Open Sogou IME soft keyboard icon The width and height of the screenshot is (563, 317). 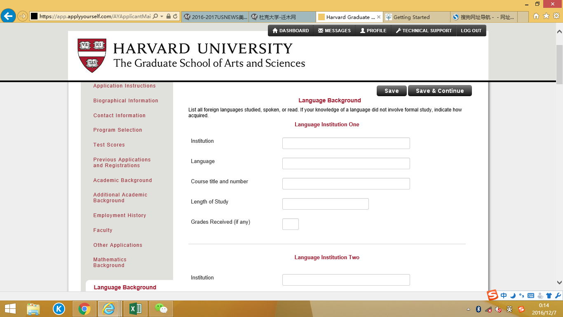click(x=531, y=296)
